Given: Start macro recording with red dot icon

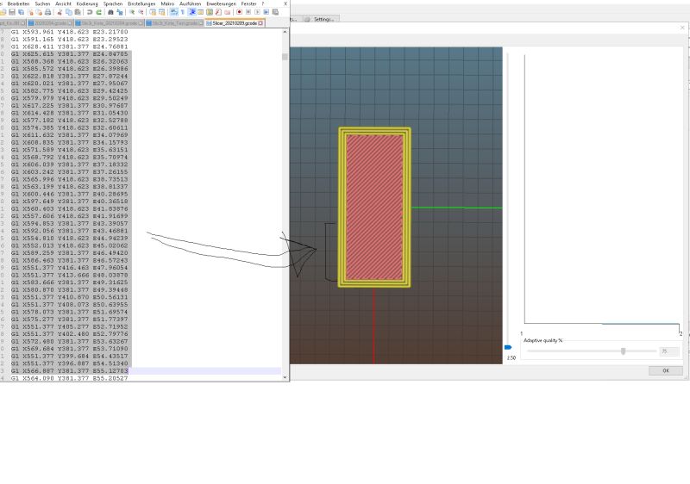Looking at the screenshot, I should point(240,12).
